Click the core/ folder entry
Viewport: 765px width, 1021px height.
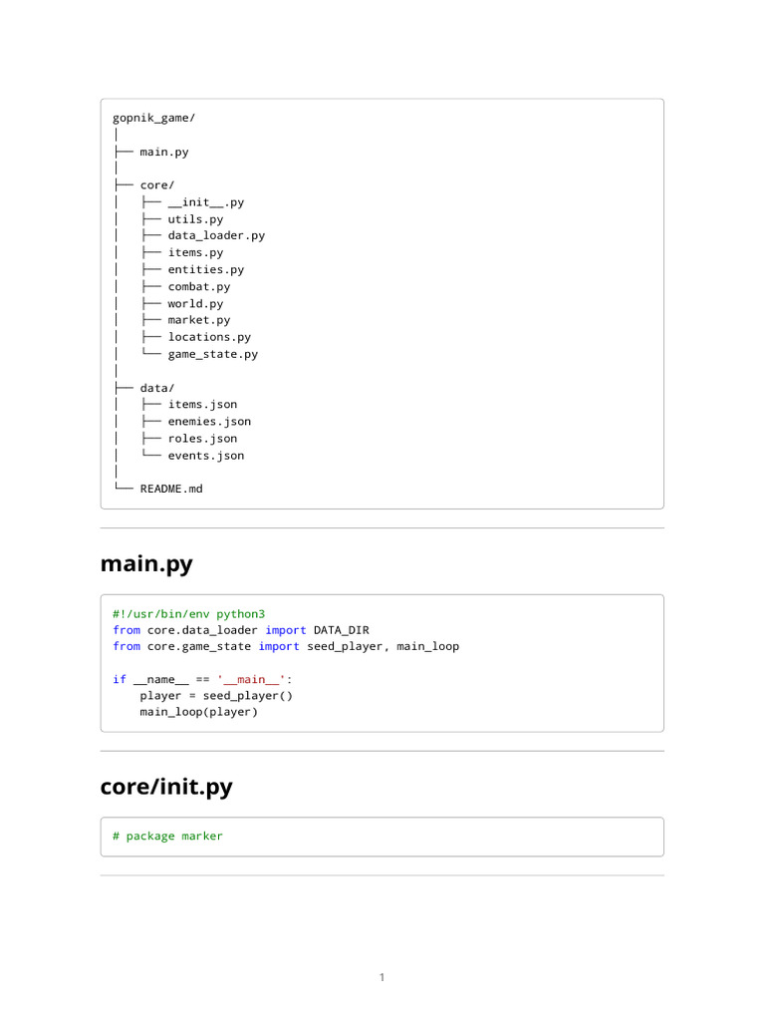(x=156, y=185)
